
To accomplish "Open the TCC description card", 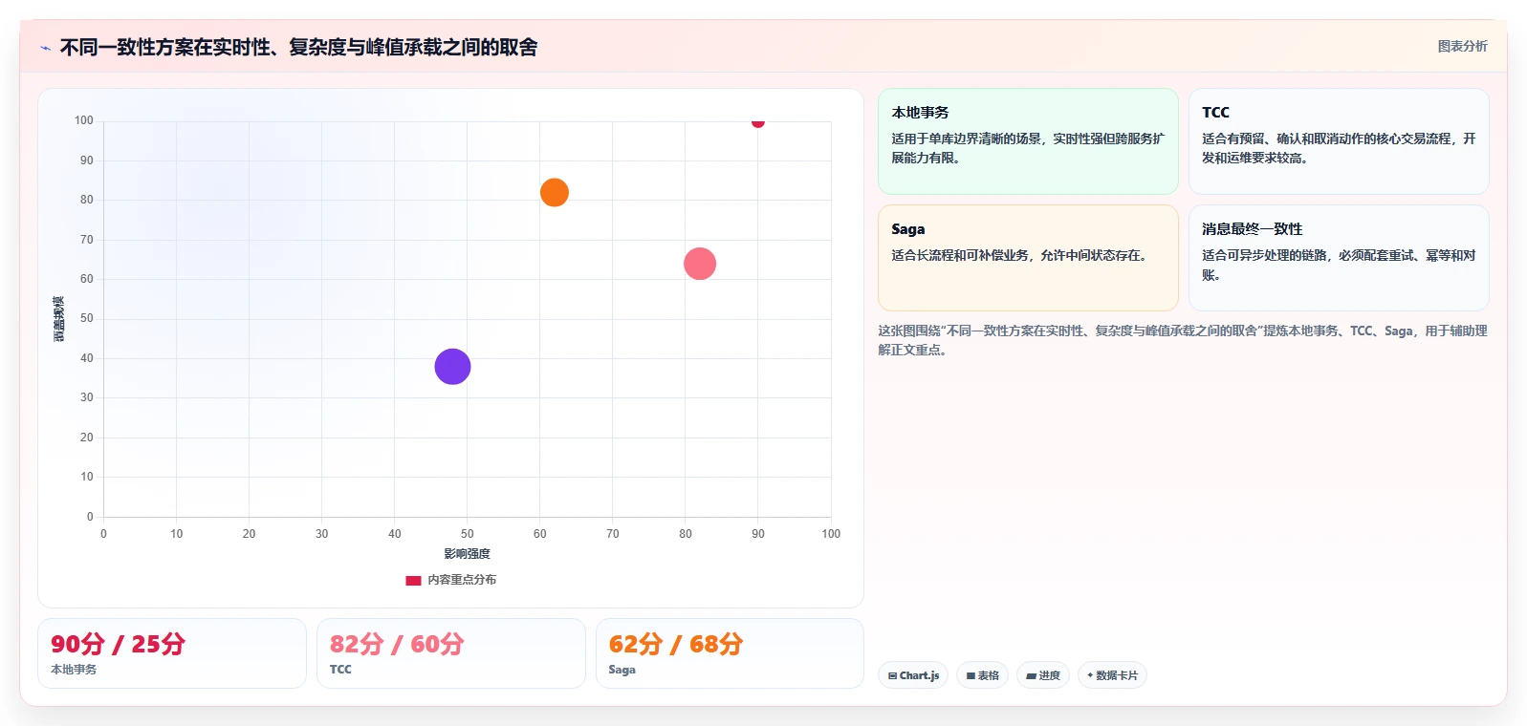I will (1339, 141).
